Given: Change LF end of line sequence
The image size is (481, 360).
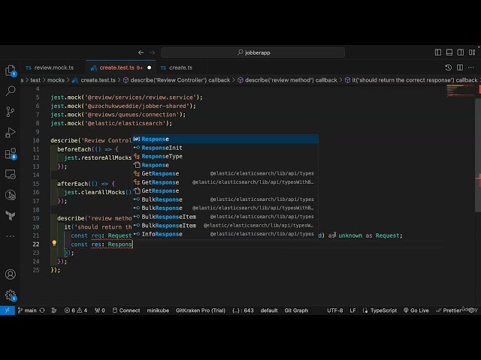Looking at the screenshot, I should click(352, 310).
